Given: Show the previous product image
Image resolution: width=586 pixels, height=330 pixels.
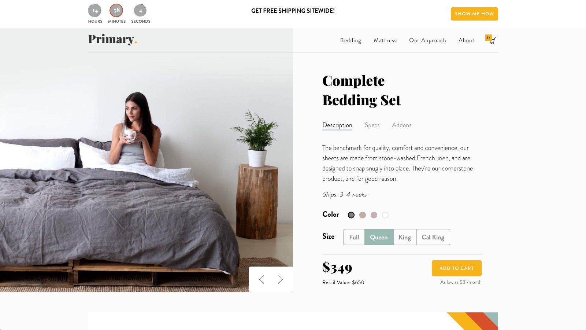Looking at the screenshot, I should click(x=262, y=279).
